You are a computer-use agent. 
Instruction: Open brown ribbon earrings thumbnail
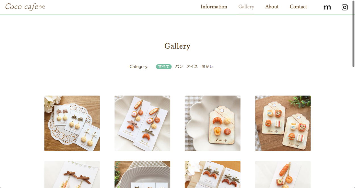(72, 175)
